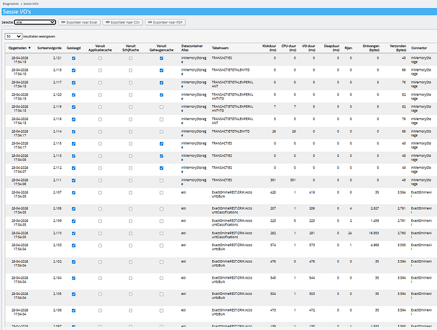Toggle Geslaagd checkbox in row 2.106
Viewport: 437px width, 330px height.
pyautogui.click(x=73, y=311)
